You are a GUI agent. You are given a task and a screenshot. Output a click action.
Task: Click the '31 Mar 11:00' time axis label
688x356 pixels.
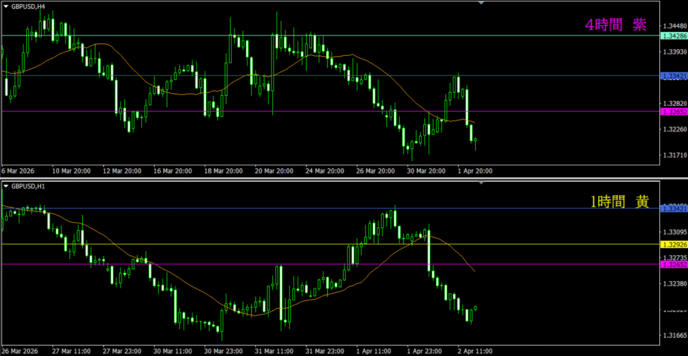click(273, 350)
